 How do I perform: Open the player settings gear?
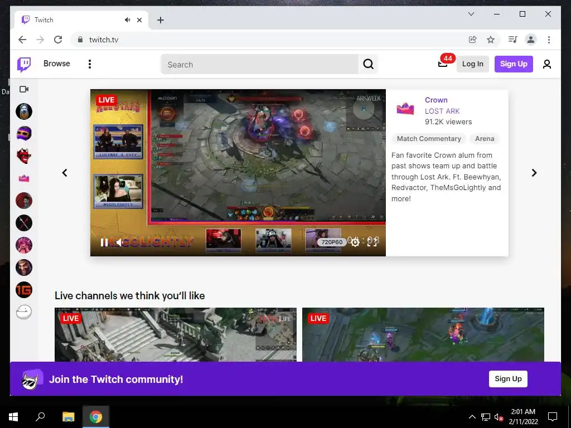click(x=355, y=242)
